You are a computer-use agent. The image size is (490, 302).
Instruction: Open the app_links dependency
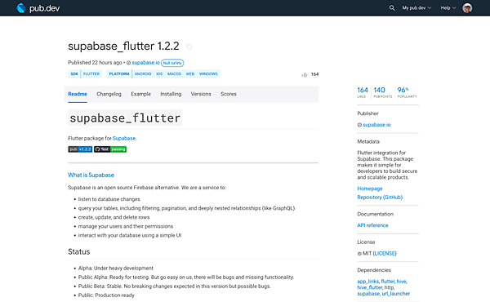point(367,282)
